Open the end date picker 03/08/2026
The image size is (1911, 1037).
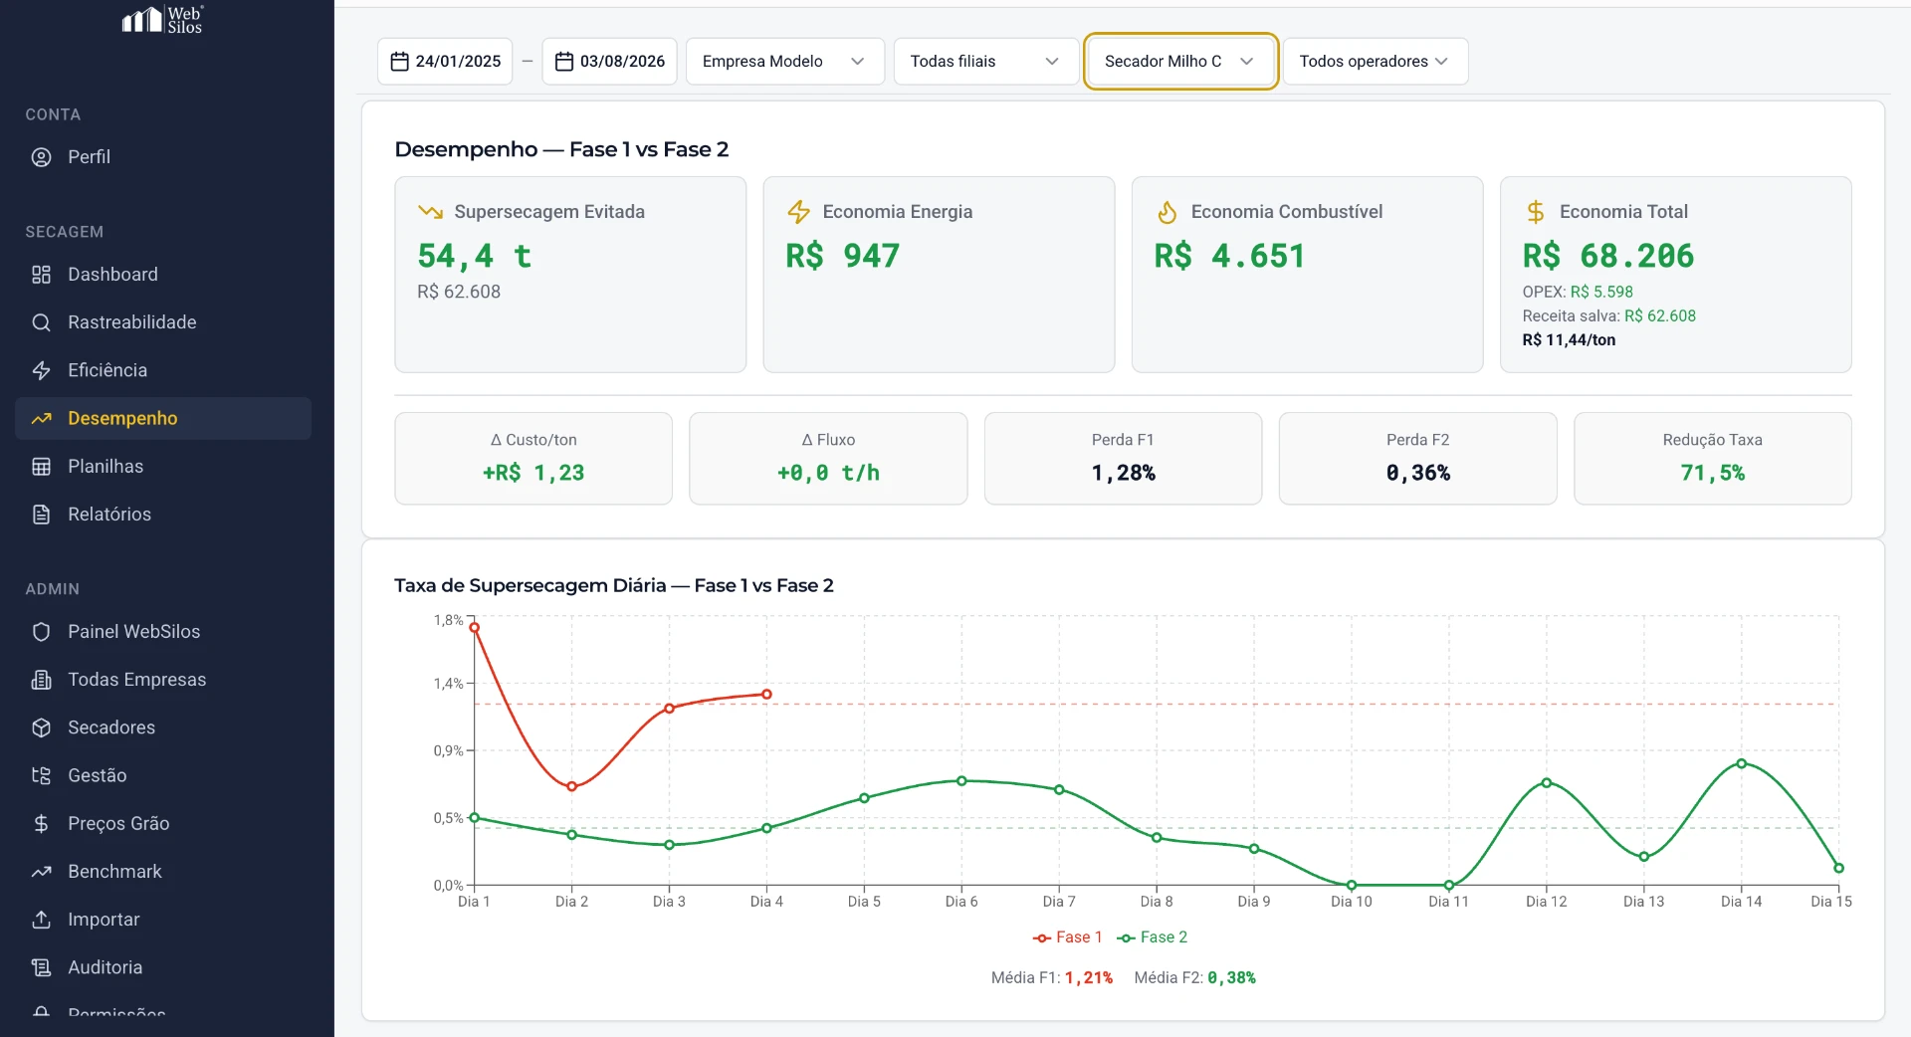(x=609, y=62)
